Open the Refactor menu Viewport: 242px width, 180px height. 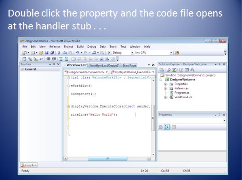[55, 47]
